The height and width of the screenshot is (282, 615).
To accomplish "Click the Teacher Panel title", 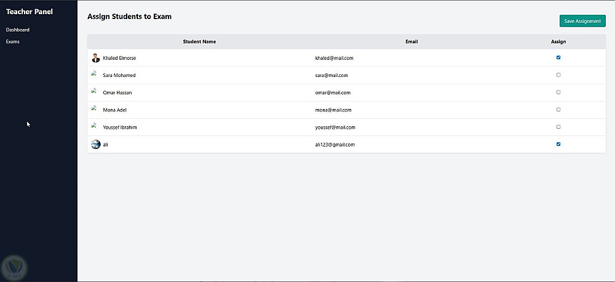I will tap(30, 12).
